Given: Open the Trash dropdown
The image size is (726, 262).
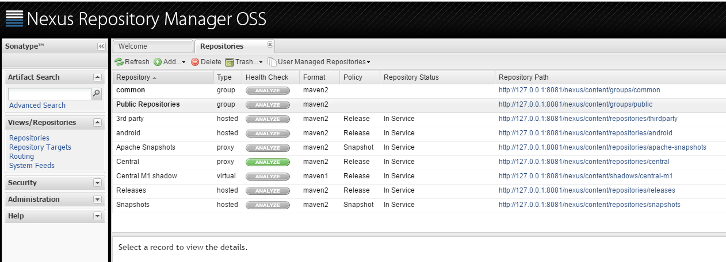Looking at the screenshot, I should tap(244, 62).
